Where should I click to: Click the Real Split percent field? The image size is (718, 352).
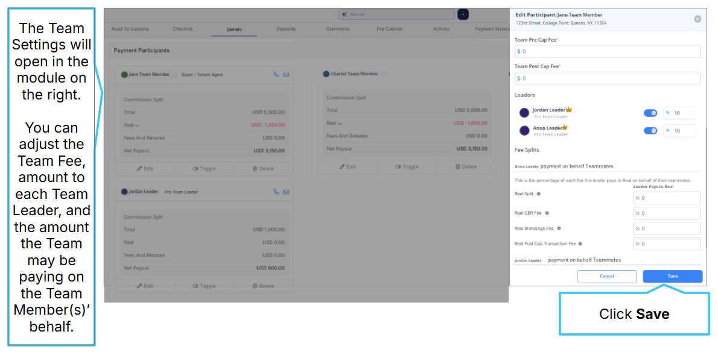(667, 198)
